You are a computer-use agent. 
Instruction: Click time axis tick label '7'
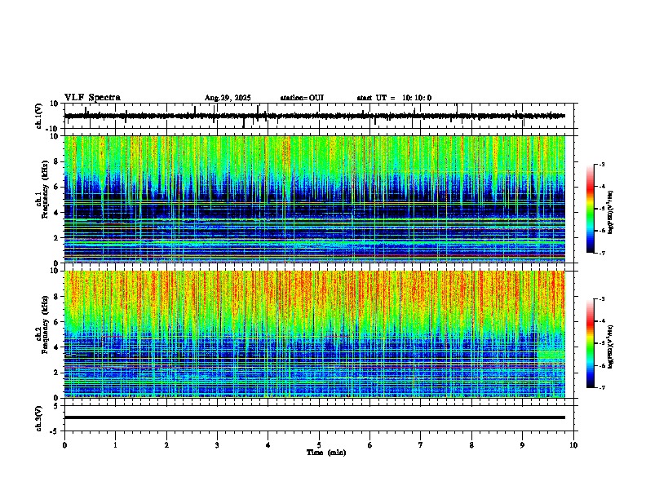421,445
